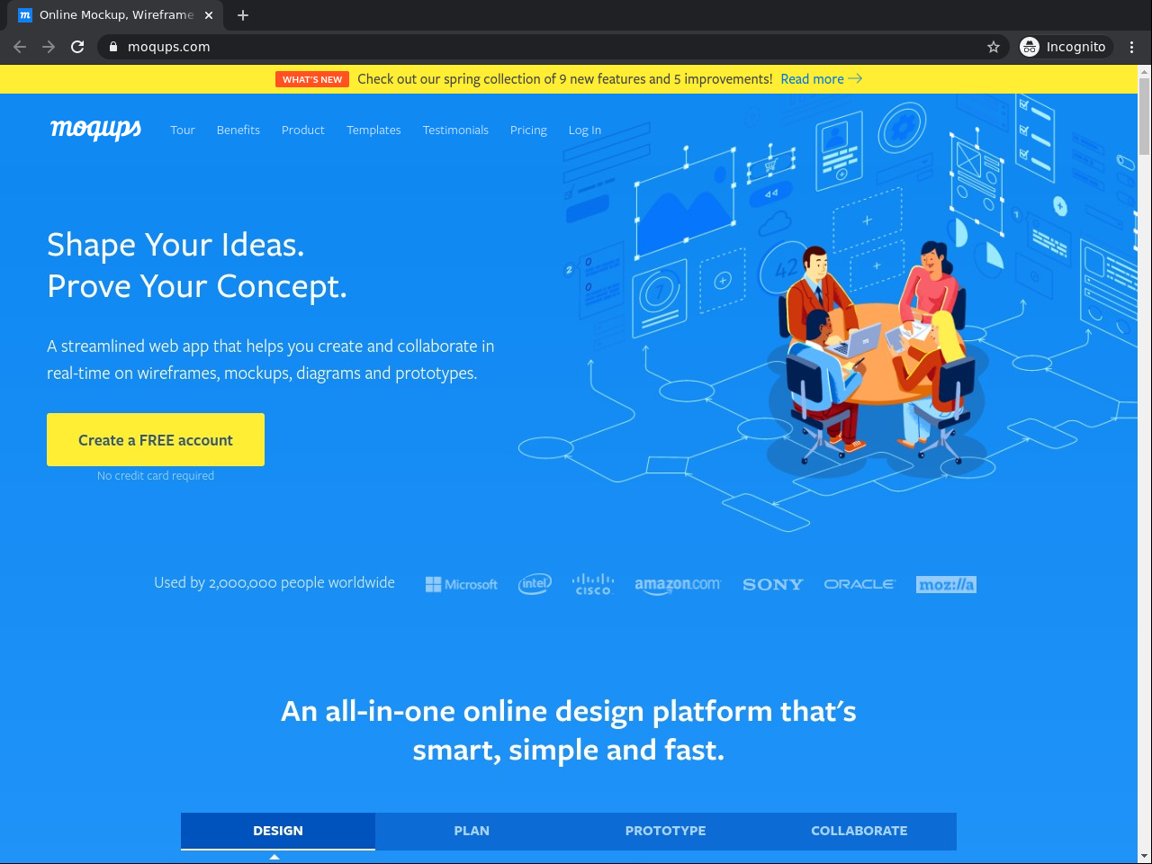Image resolution: width=1152 pixels, height=864 pixels.
Task: Click the Moqups logo
Action: point(95,130)
